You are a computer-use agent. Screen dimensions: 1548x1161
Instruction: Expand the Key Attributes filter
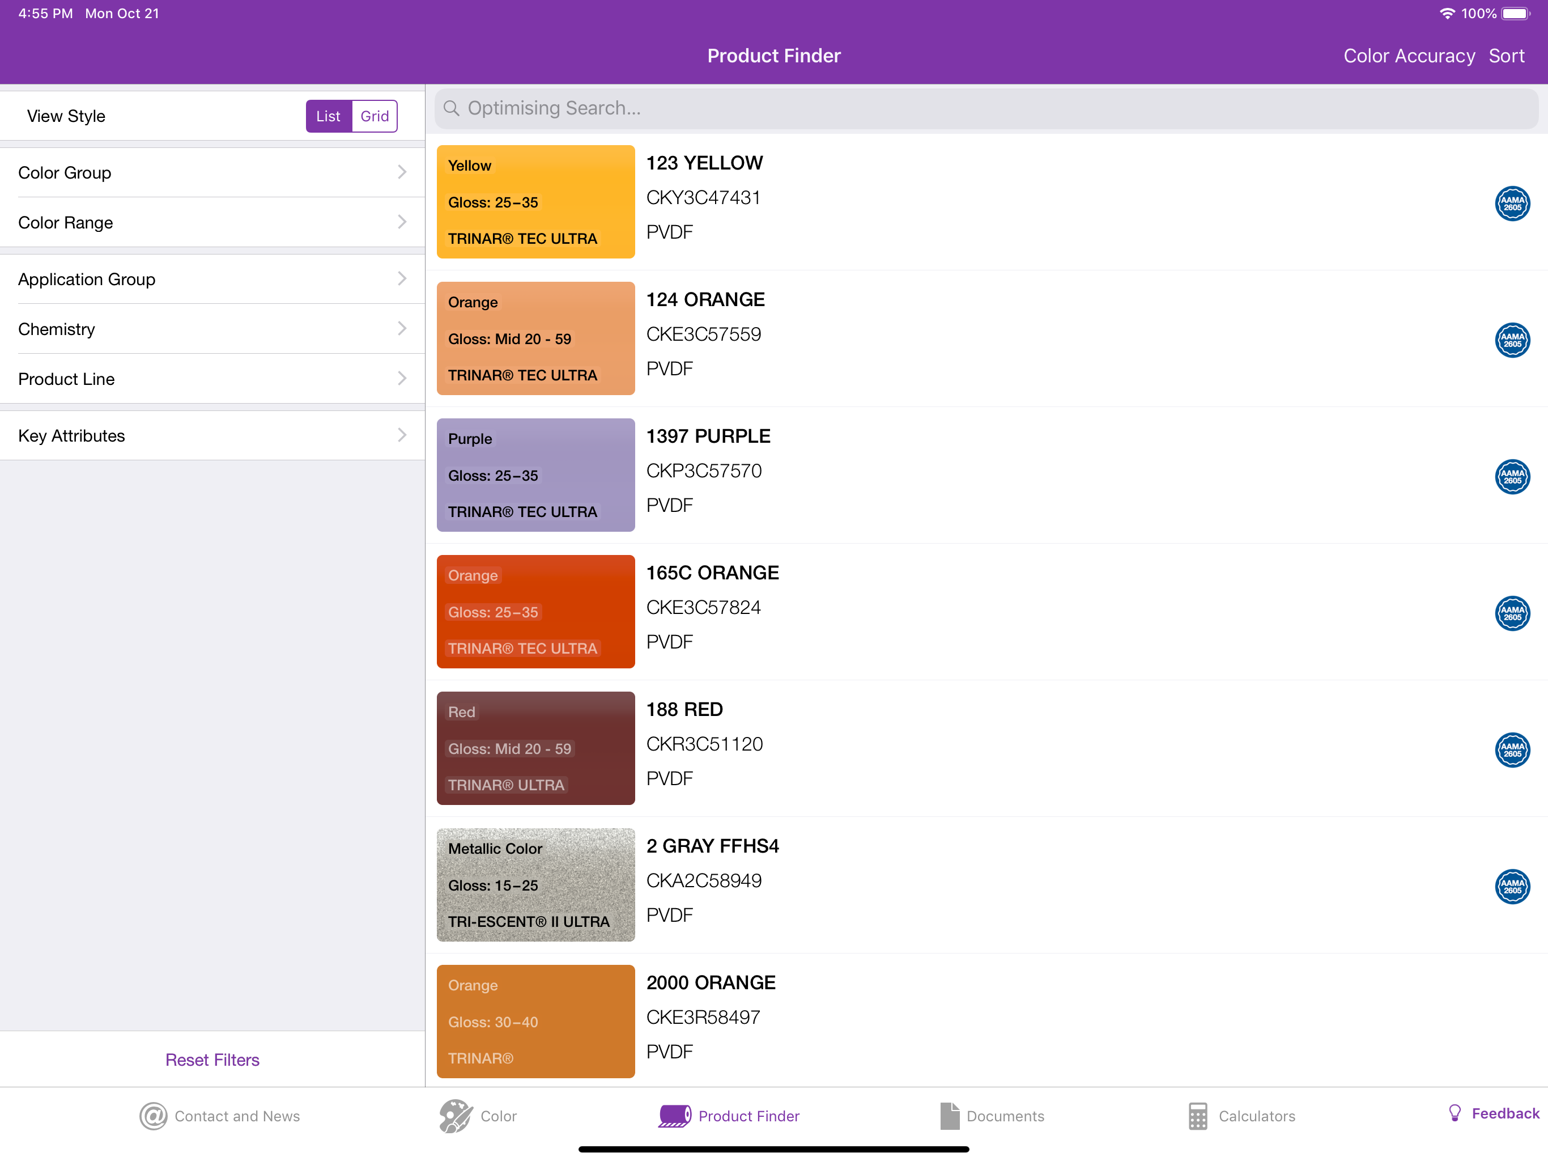click(212, 435)
